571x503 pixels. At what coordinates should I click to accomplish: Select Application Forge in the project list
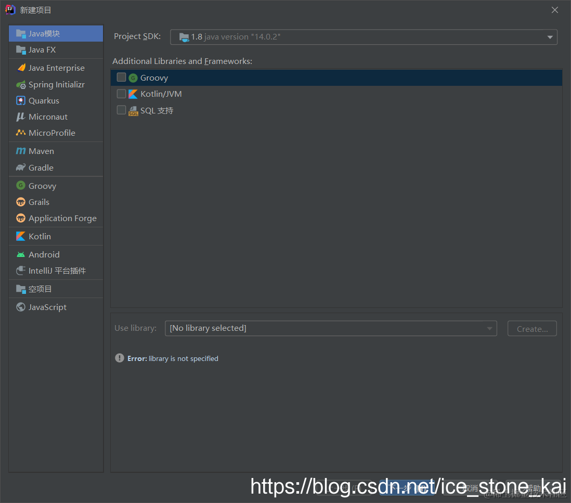(56, 218)
